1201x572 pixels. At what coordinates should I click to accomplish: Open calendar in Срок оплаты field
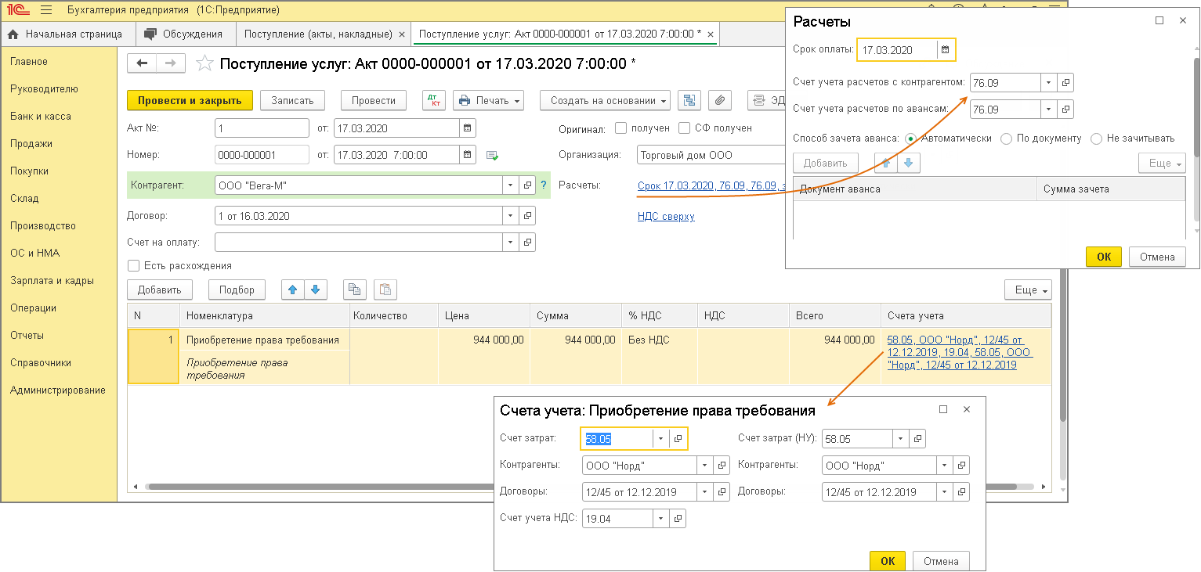tap(946, 50)
